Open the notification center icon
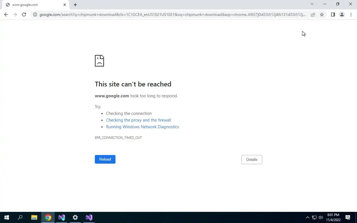The width and height of the screenshot is (357, 223). click(x=348, y=217)
